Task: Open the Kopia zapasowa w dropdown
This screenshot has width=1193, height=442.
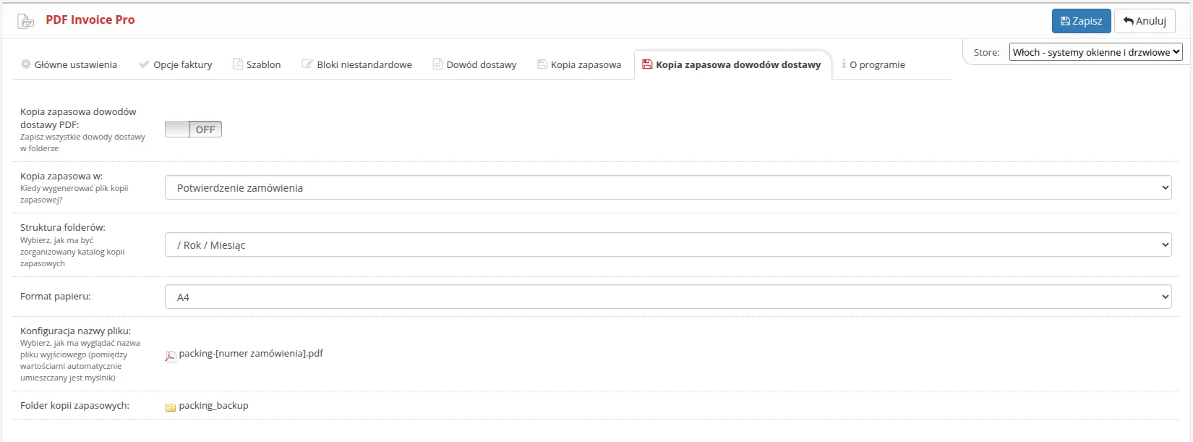Action: (667, 188)
